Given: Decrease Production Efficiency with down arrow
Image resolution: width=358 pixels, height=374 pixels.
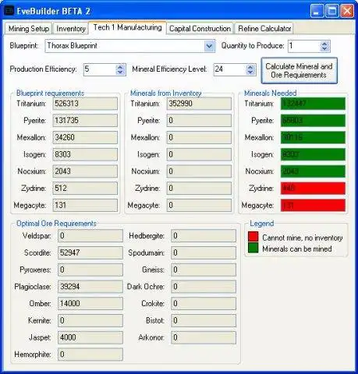Looking at the screenshot, I should point(120,72).
